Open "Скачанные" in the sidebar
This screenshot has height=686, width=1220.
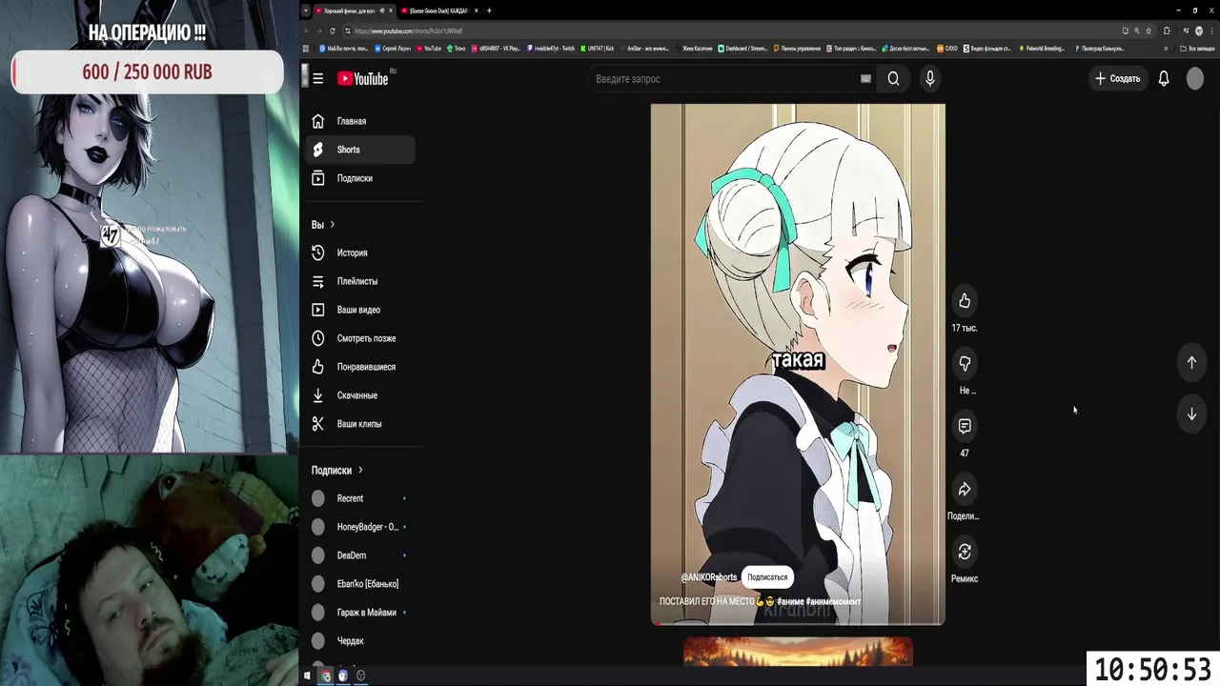(x=360, y=395)
